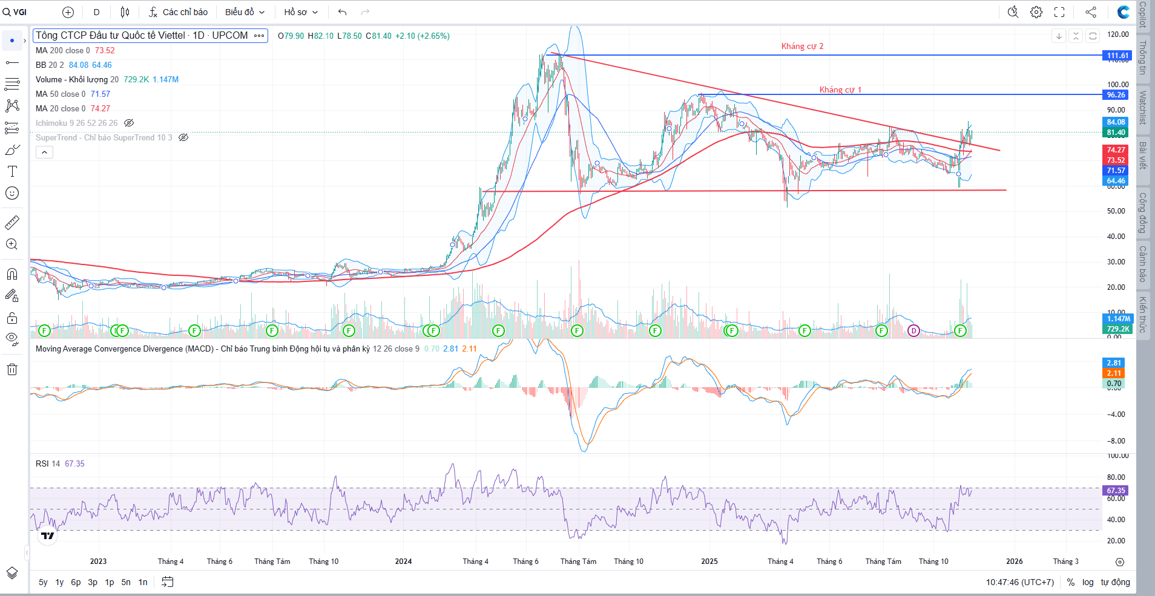Redo the last chart action
Screen dimensions: 1155x596
(x=365, y=12)
